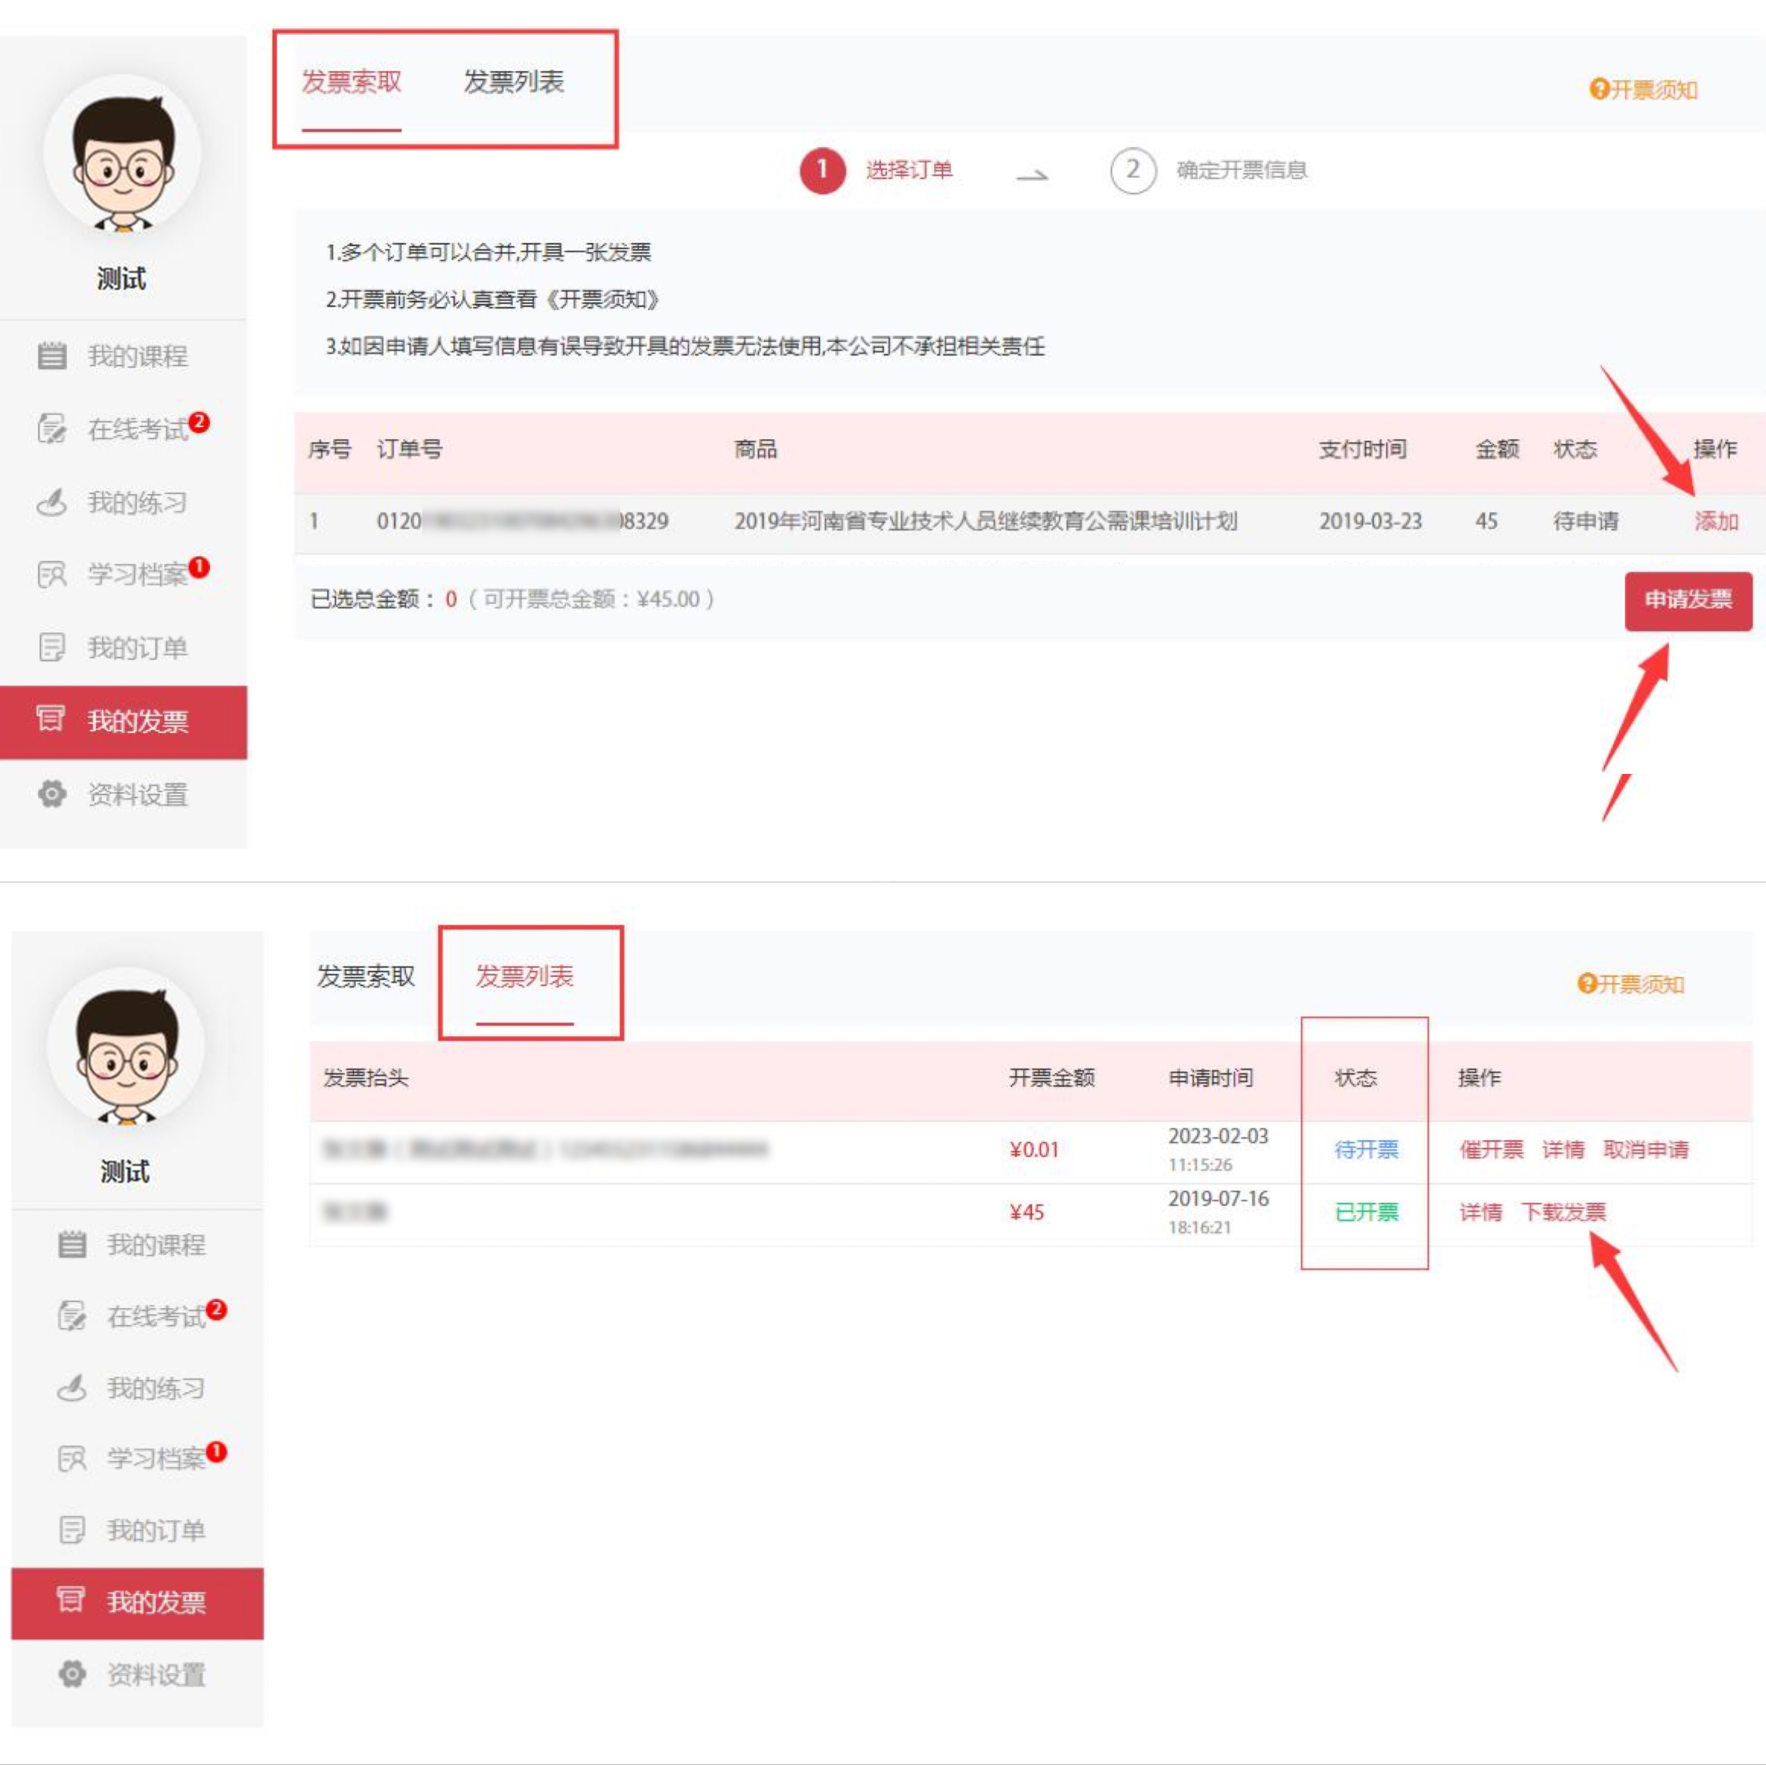1766x1765 pixels.
Task: Click Online Exam icon in top sidebar
Action: pyautogui.click(x=52, y=429)
